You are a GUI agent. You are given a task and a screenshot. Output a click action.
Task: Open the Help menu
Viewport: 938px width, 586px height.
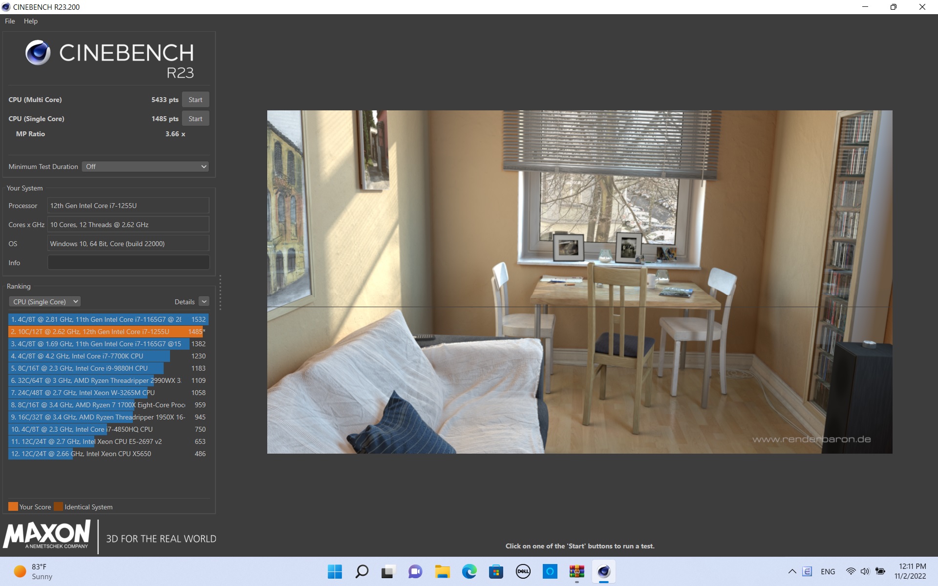pos(30,21)
